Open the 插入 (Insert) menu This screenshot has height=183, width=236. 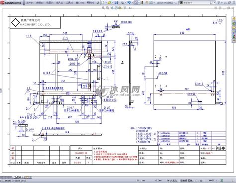[x=59, y=3]
